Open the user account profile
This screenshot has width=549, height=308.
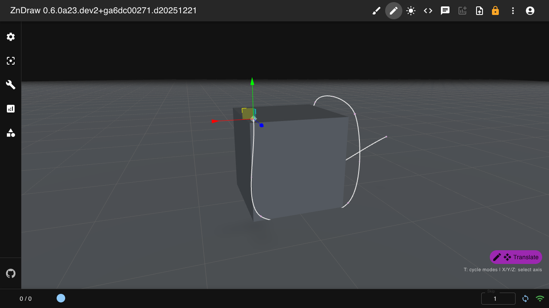coord(530,11)
